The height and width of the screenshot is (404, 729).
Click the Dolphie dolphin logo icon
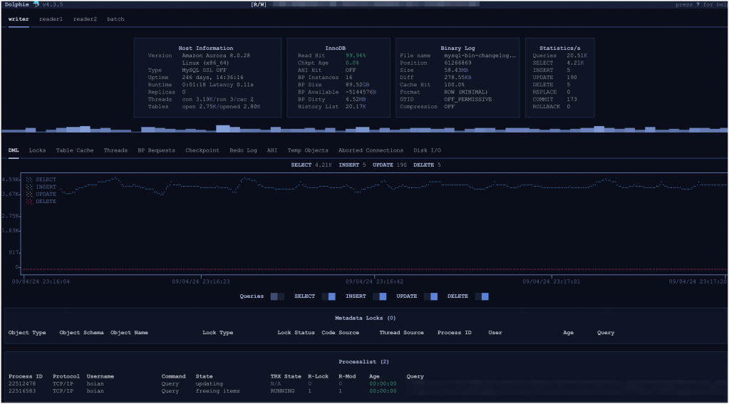click(x=36, y=4)
